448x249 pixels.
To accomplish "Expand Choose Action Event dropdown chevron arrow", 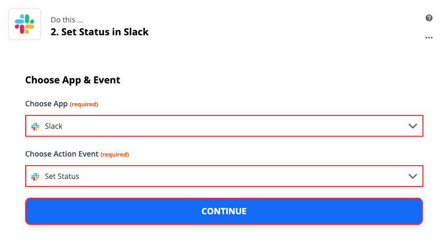I will (412, 176).
